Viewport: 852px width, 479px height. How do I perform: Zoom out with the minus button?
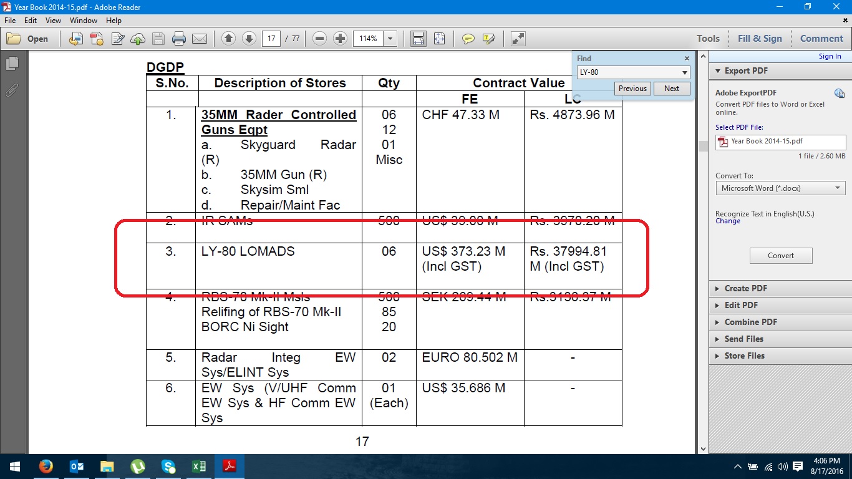pyautogui.click(x=319, y=39)
